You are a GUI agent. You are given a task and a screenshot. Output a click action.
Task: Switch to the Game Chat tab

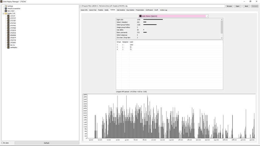point(92,10)
